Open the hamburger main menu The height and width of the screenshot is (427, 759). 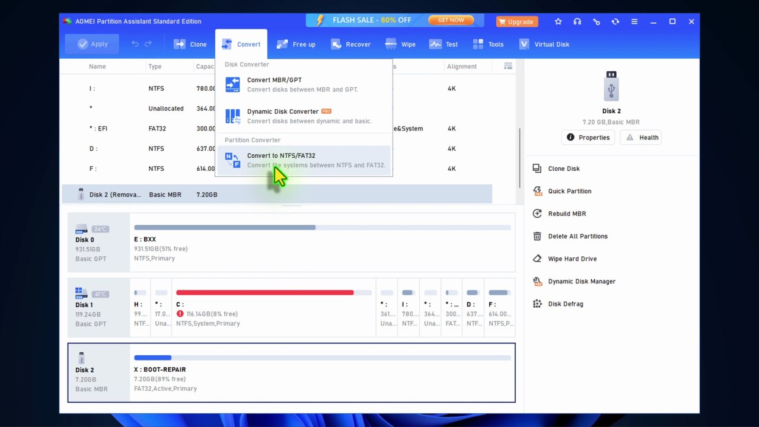pos(634,21)
